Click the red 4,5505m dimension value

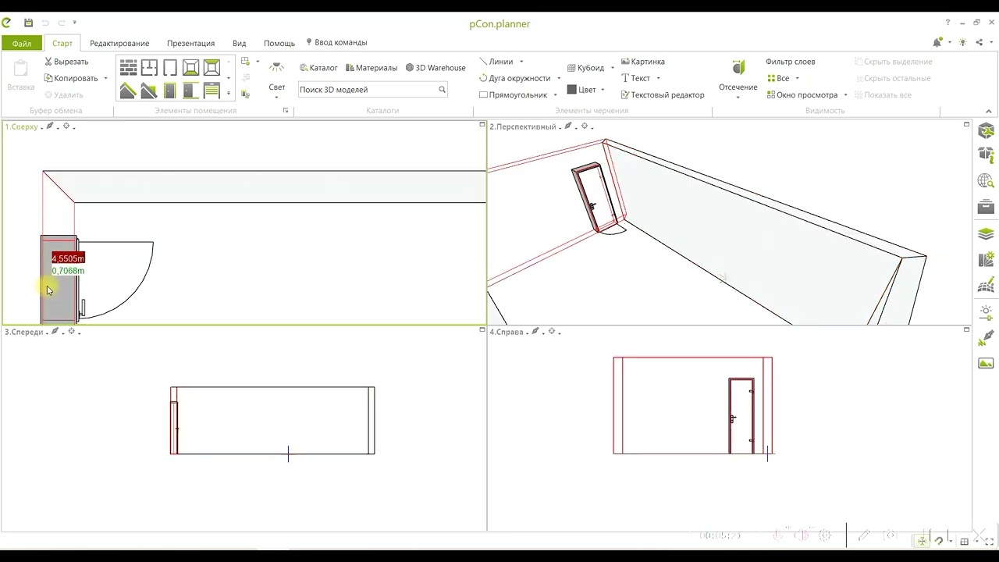pos(68,258)
